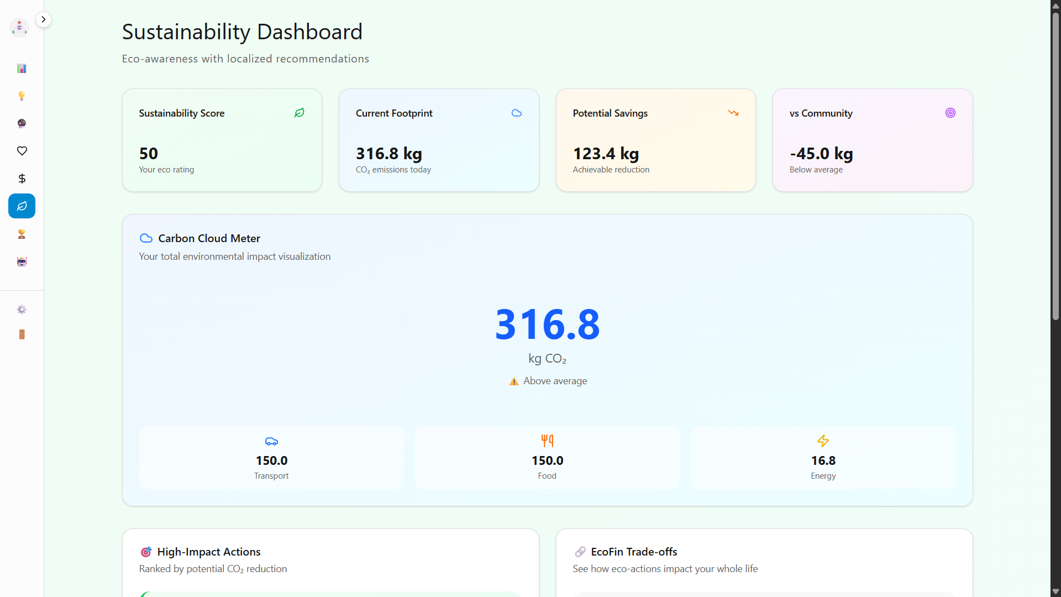Click the vs Community card
Screen dimensions: 1061x597
(x=872, y=140)
